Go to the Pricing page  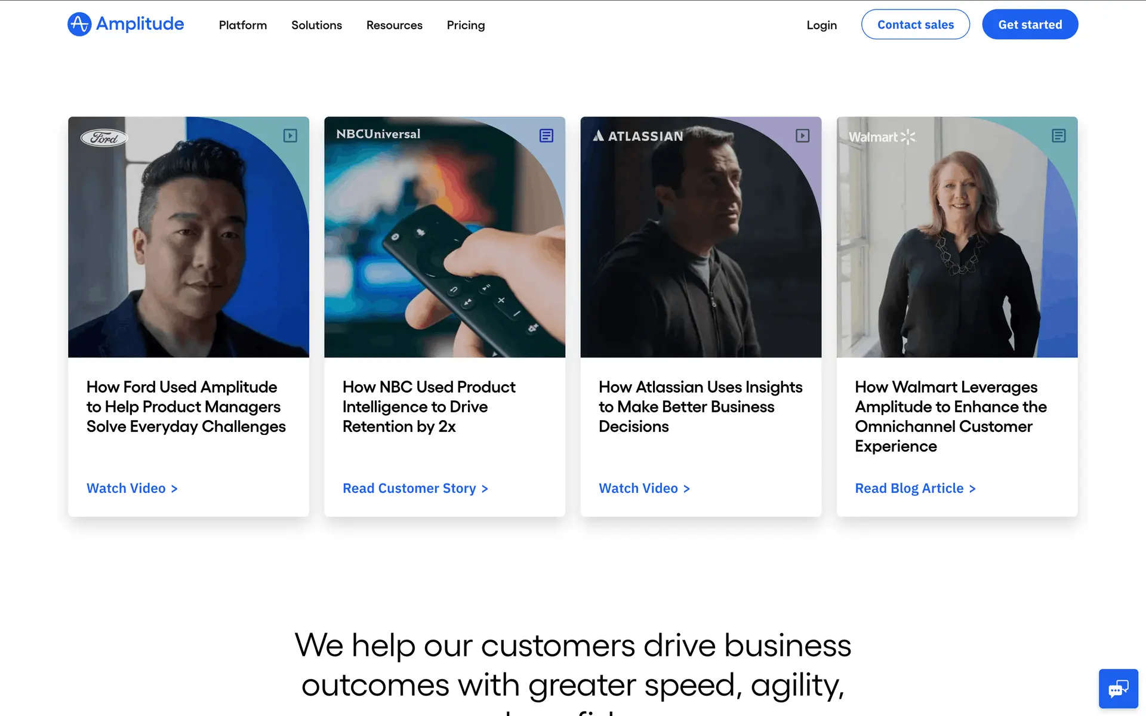[466, 25]
